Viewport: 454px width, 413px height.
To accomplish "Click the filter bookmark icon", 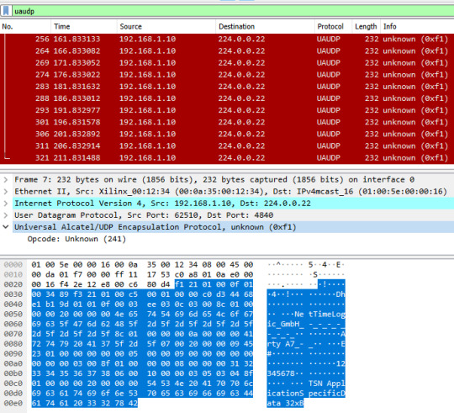I will 6,11.
